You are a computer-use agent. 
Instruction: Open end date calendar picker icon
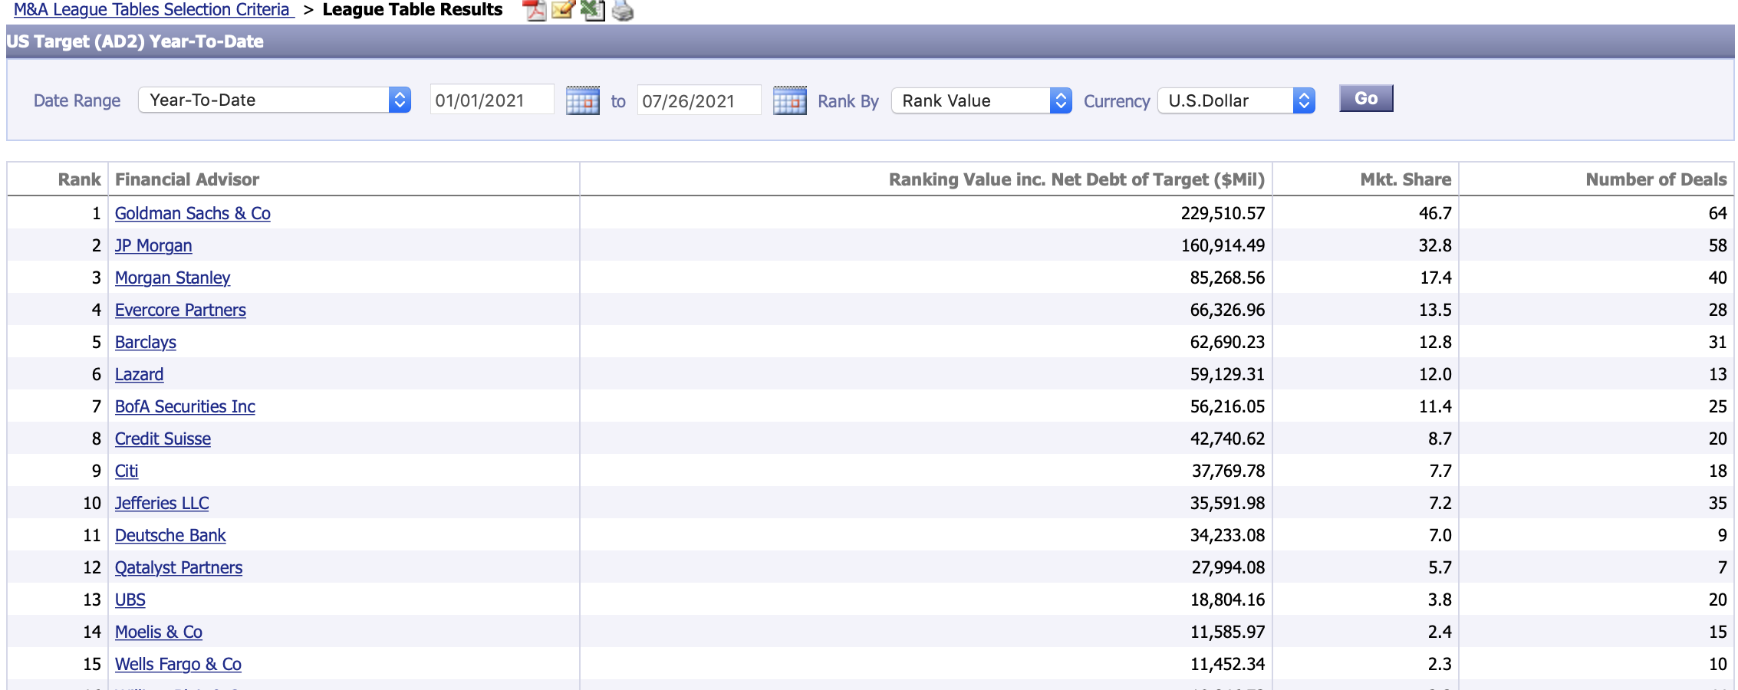point(790,100)
